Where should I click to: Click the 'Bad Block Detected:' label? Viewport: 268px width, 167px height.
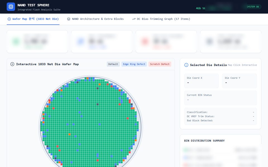[200, 121]
